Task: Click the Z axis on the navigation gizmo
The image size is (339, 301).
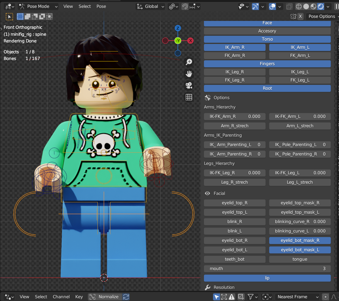Action: tap(178, 28)
